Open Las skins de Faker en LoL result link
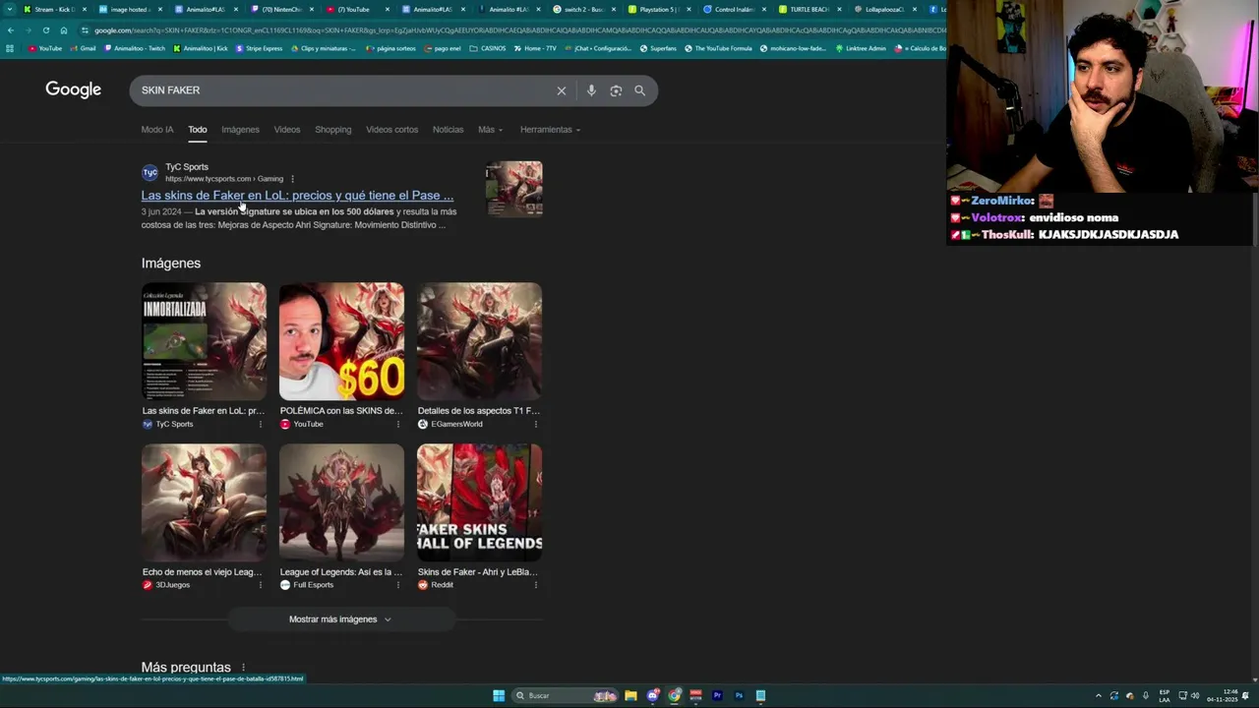The height and width of the screenshot is (708, 1259). [x=297, y=196]
